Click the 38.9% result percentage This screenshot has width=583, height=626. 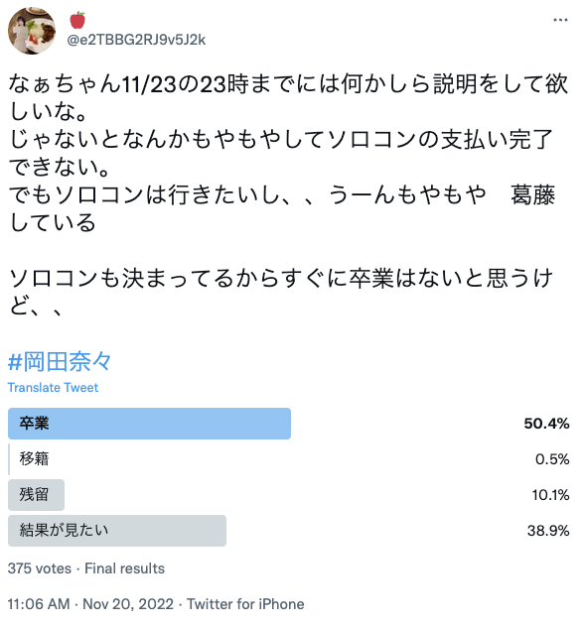548,531
